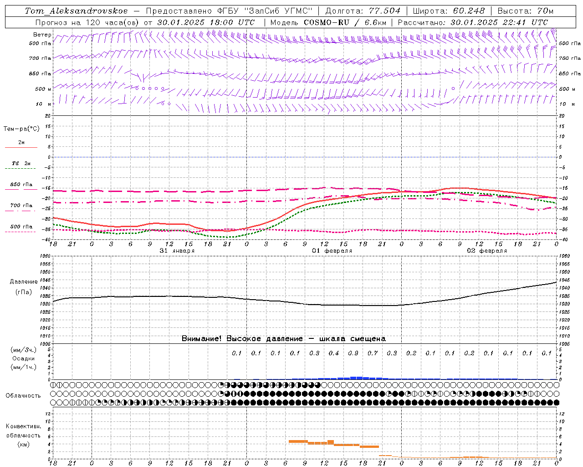Select the latitude value 60.248
583x467 pixels.
[x=468, y=11]
